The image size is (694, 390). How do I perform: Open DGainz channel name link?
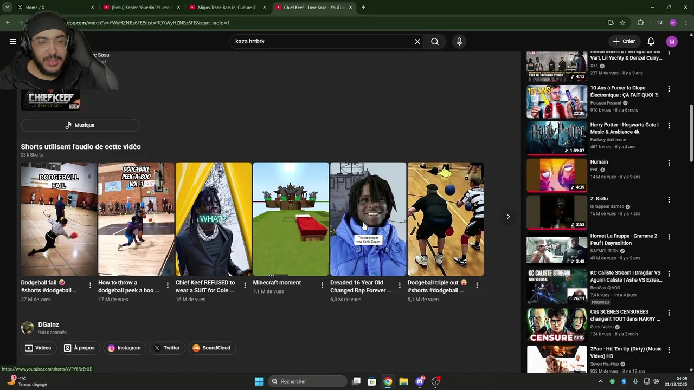click(49, 324)
